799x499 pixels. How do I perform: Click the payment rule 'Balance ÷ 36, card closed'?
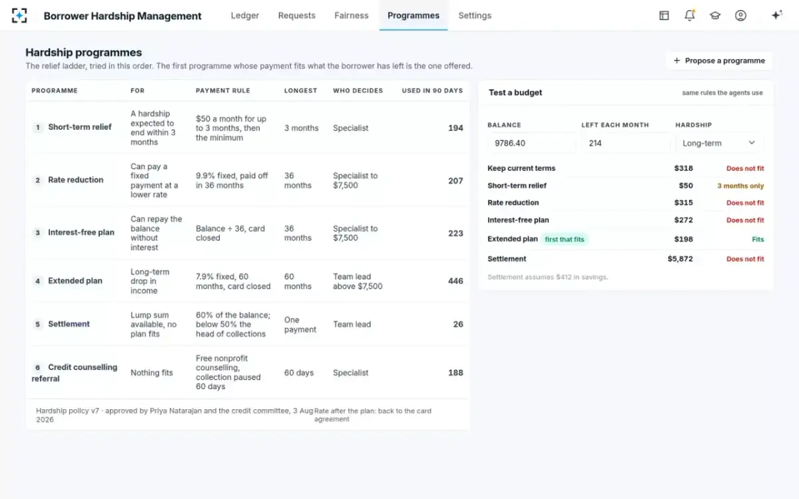(230, 233)
